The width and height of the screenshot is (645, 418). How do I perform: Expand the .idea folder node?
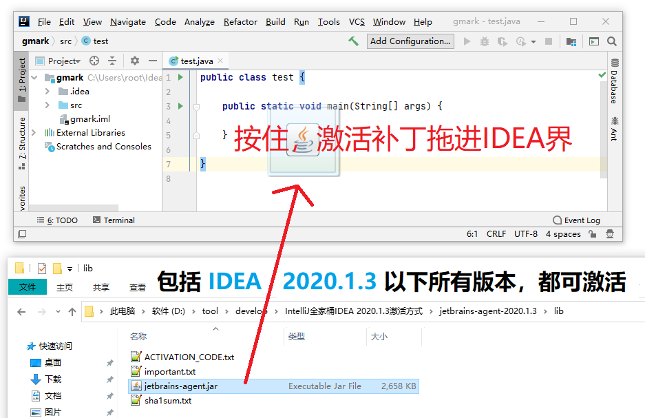47,92
